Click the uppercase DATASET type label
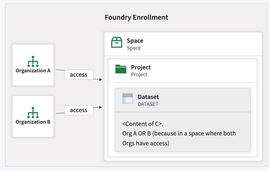 coord(148,104)
